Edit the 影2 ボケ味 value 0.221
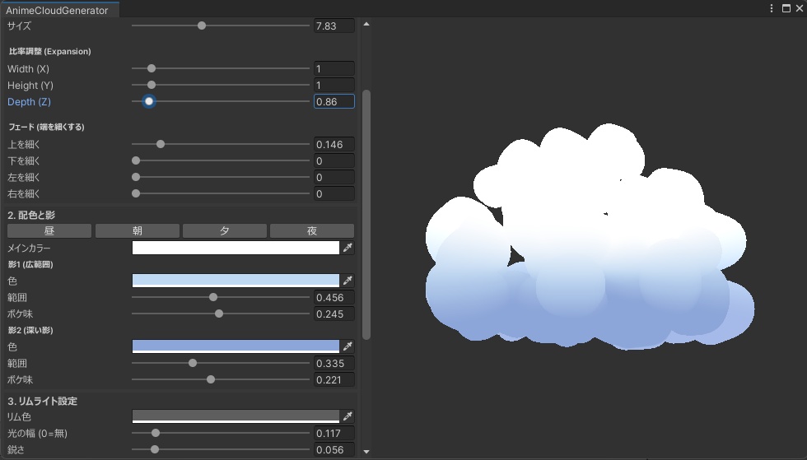The image size is (807, 460). click(x=334, y=379)
